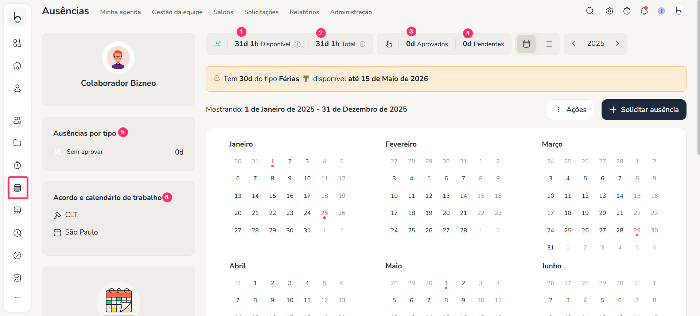
Task: Switch to list view mode
Action: 549,44
